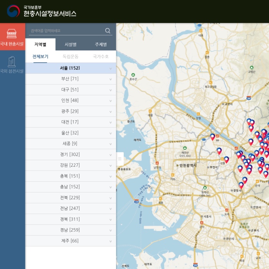
Task: Switch to the 지역별 tab
Action: pos(40,45)
